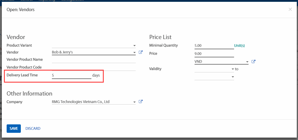Open the VND currency external link icon
Screen dimensions: 298x140
pos(254,62)
